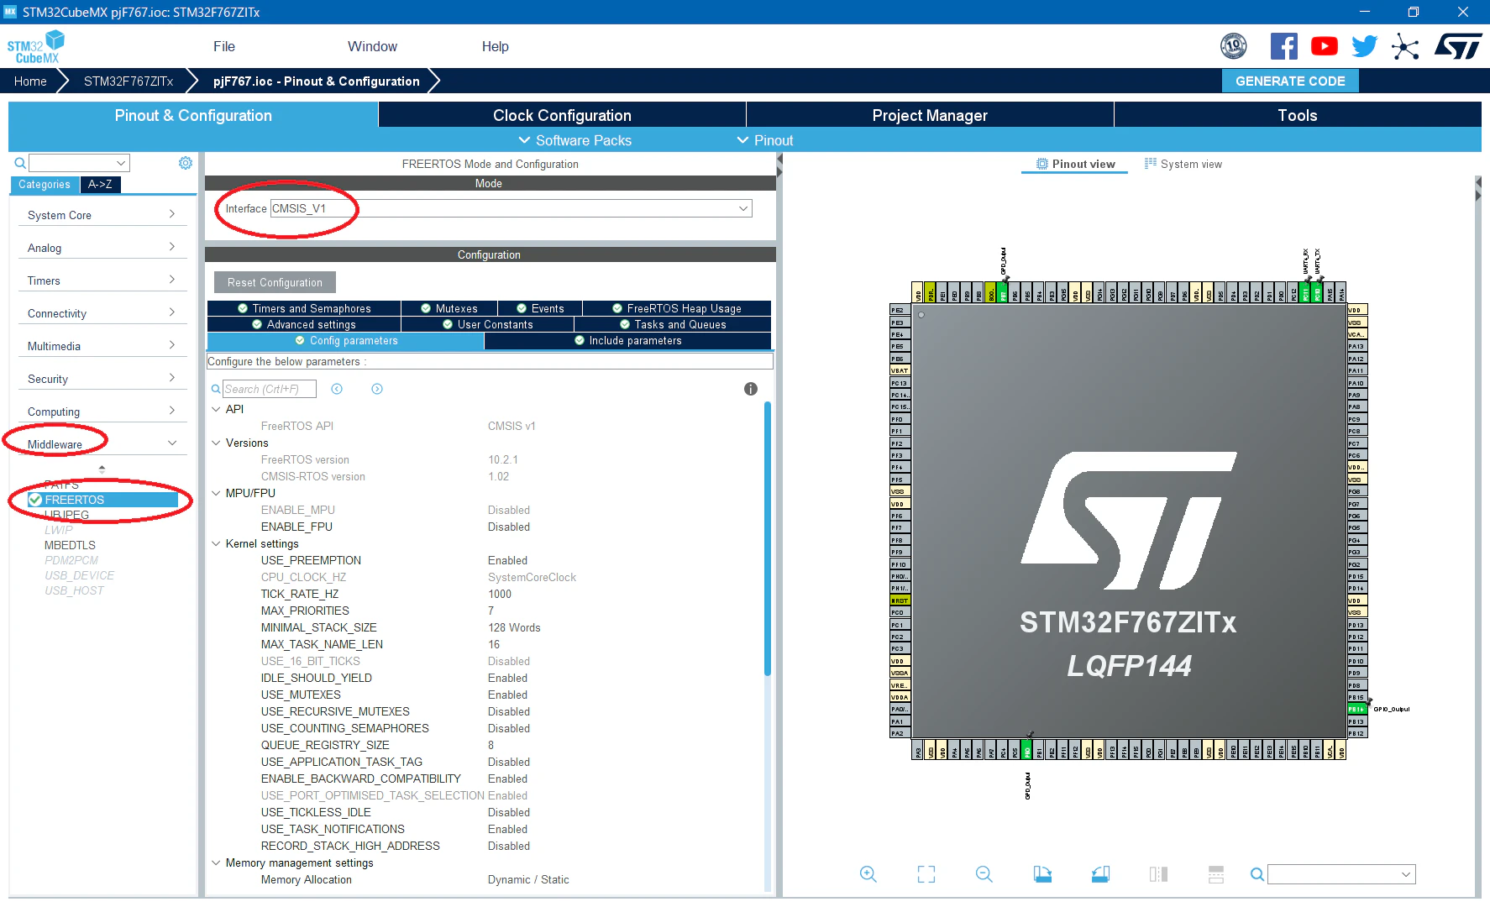Viewport: 1490px width, 907px height.
Task: Click the GENERATE CODE button
Action: click(1290, 81)
